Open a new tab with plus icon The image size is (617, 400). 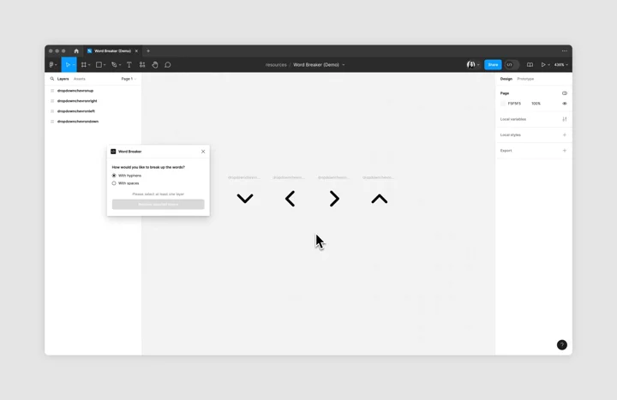pyautogui.click(x=148, y=51)
